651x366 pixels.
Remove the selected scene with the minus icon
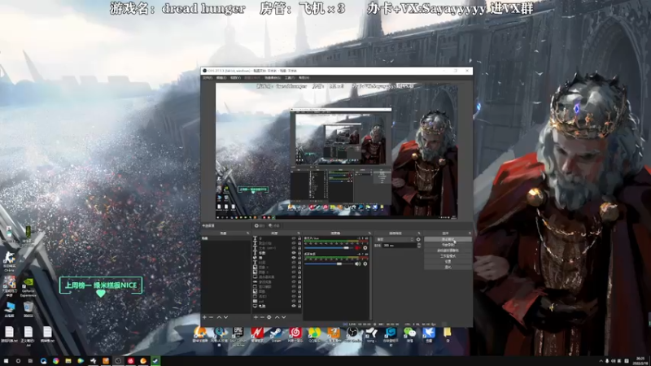pos(211,317)
